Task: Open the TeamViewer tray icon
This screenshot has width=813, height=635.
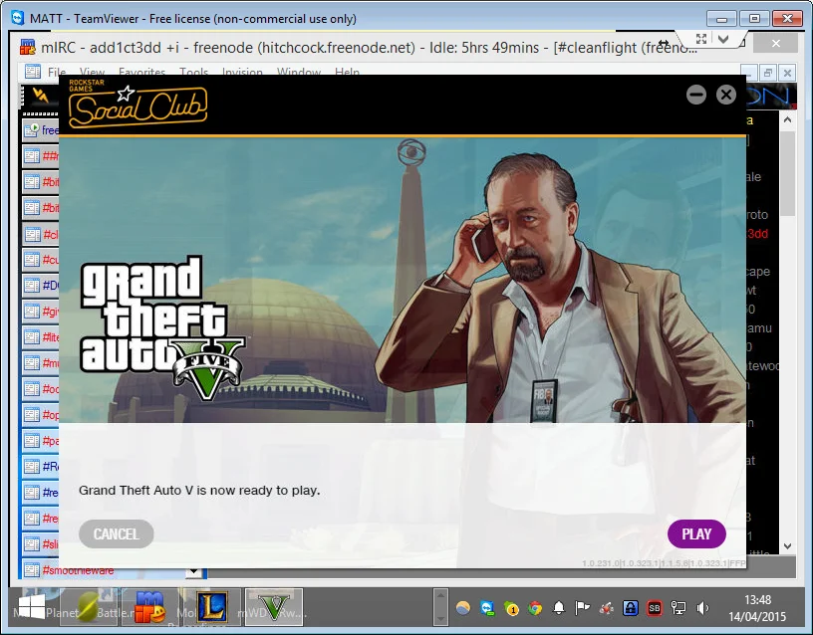Action: pos(487,607)
